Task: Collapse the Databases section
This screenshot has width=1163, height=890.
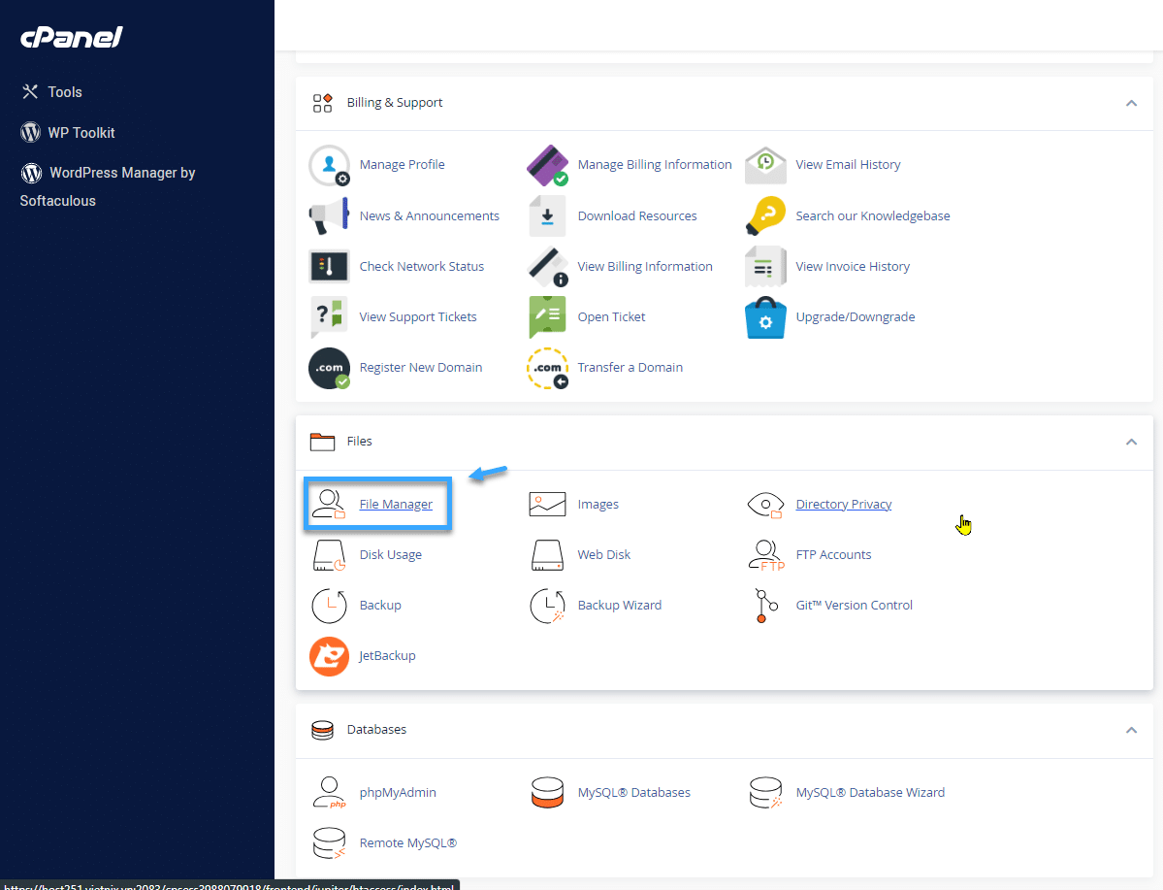Action: tap(1131, 730)
